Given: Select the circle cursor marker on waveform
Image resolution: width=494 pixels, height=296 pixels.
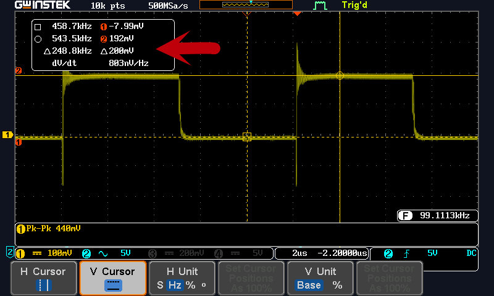Looking at the screenshot, I should (x=340, y=75).
